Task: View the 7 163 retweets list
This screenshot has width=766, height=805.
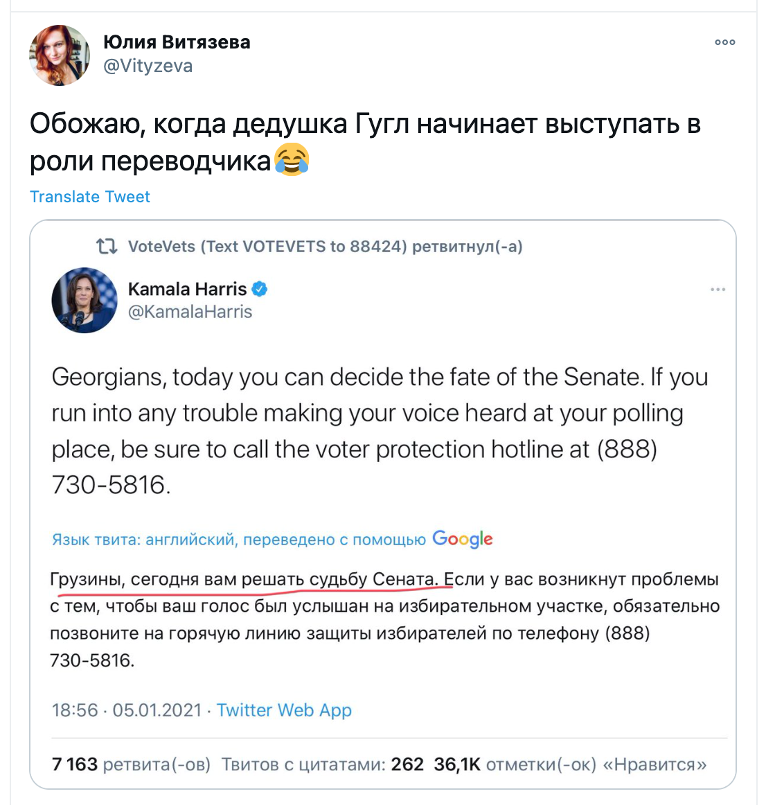Action: click(131, 764)
